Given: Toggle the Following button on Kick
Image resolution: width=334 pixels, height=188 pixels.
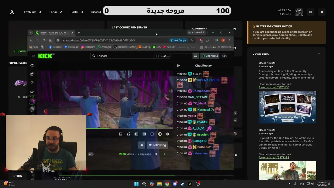Looking at the screenshot, I should click(x=157, y=145).
